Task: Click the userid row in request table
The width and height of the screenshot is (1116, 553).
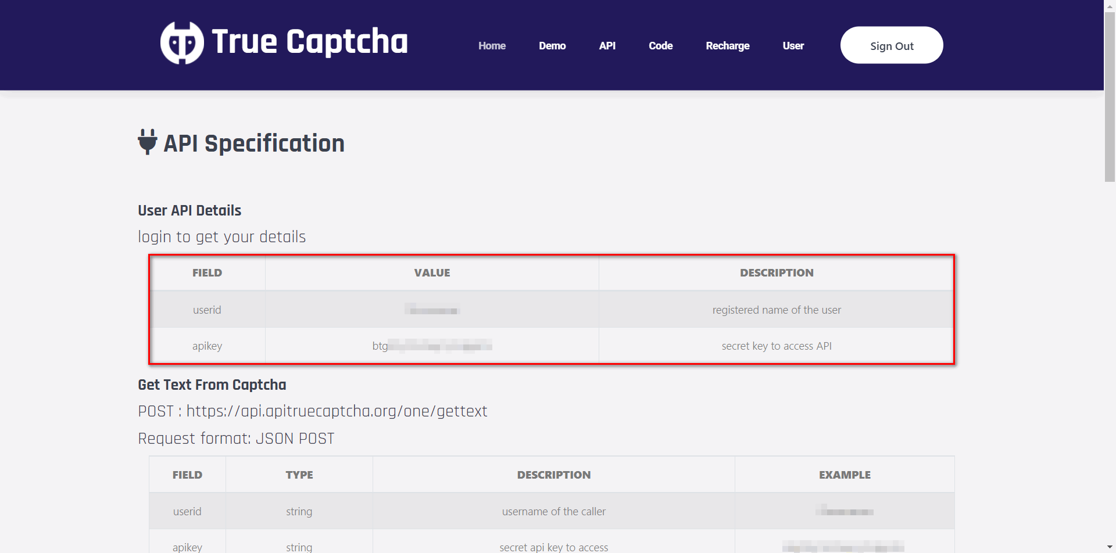Action: [x=552, y=511]
